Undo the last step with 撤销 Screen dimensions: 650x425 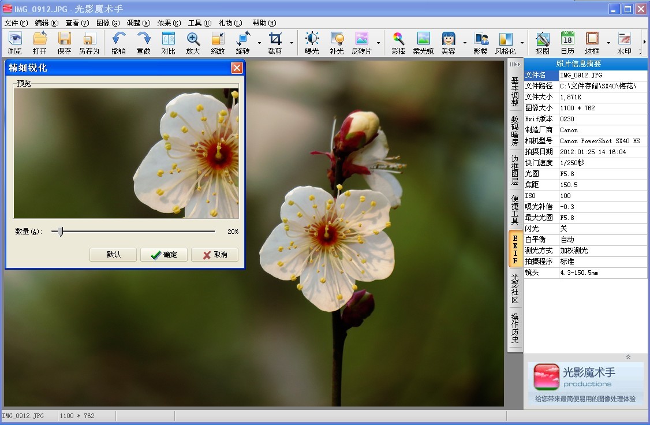pyautogui.click(x=118, y=43)
